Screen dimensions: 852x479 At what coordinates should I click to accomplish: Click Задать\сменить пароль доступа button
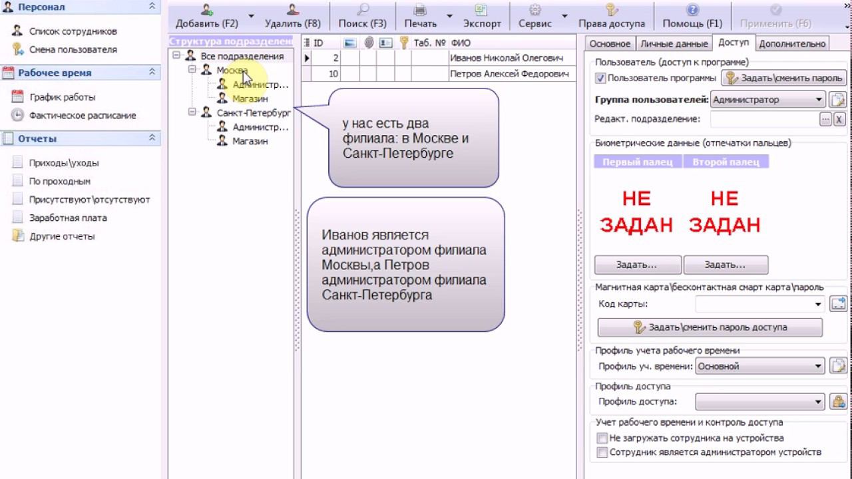click(710, 327)
